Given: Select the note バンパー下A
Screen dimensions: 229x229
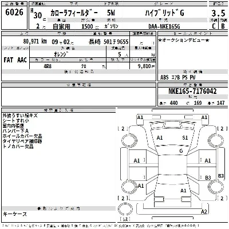Looking at the screenshot, I should pyautogui.click(x=15, y=131).
